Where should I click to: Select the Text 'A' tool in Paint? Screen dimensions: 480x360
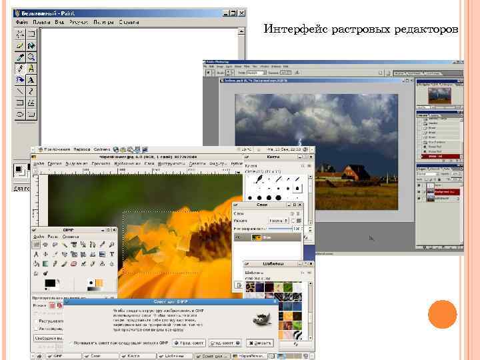coord(31,80)
